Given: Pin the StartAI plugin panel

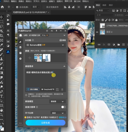Looking at the screenshot, I should click(57, 31).
